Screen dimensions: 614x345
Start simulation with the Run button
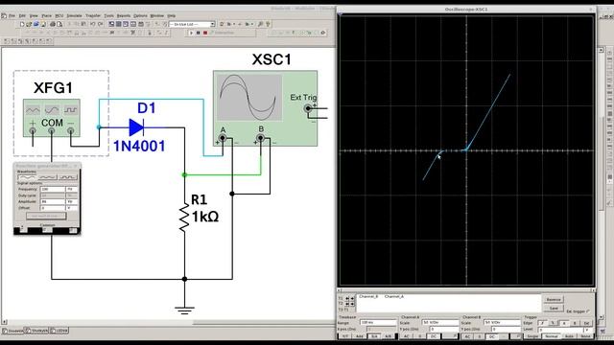click(x=191, y=33)
